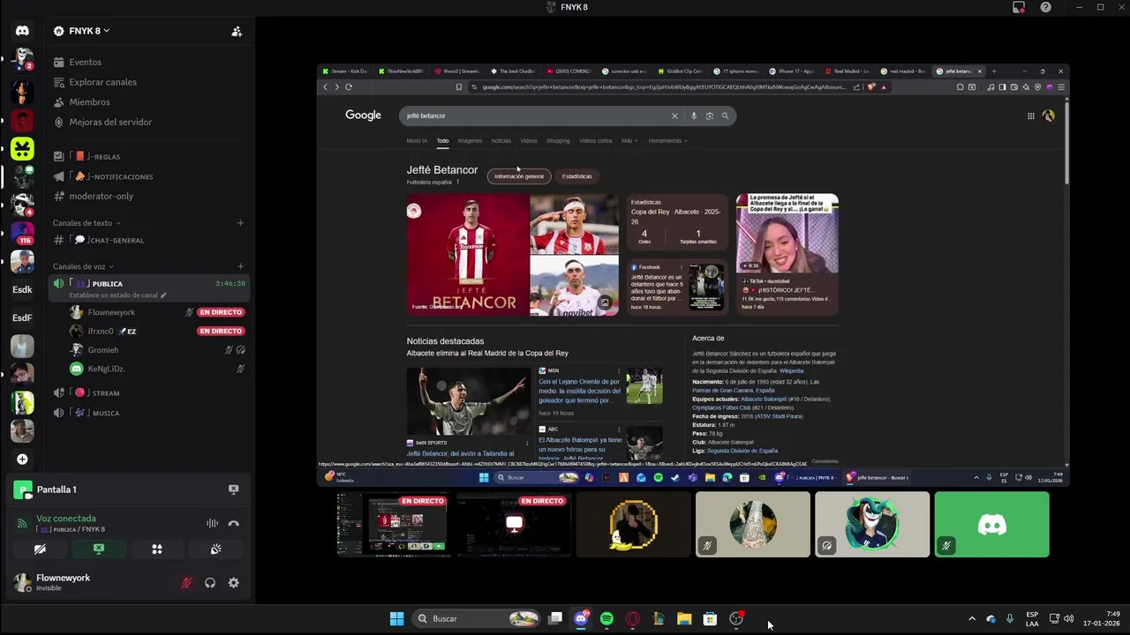The width and height of the screenshot is (1130, 635).
Task: Stop streaming icon beside Pantalla 1
Action: pyautogui.click(x=233, y=489)
